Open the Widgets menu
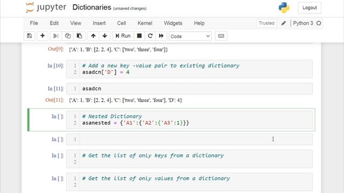Viewport: 344px width, 193px height. click(173, 23)
